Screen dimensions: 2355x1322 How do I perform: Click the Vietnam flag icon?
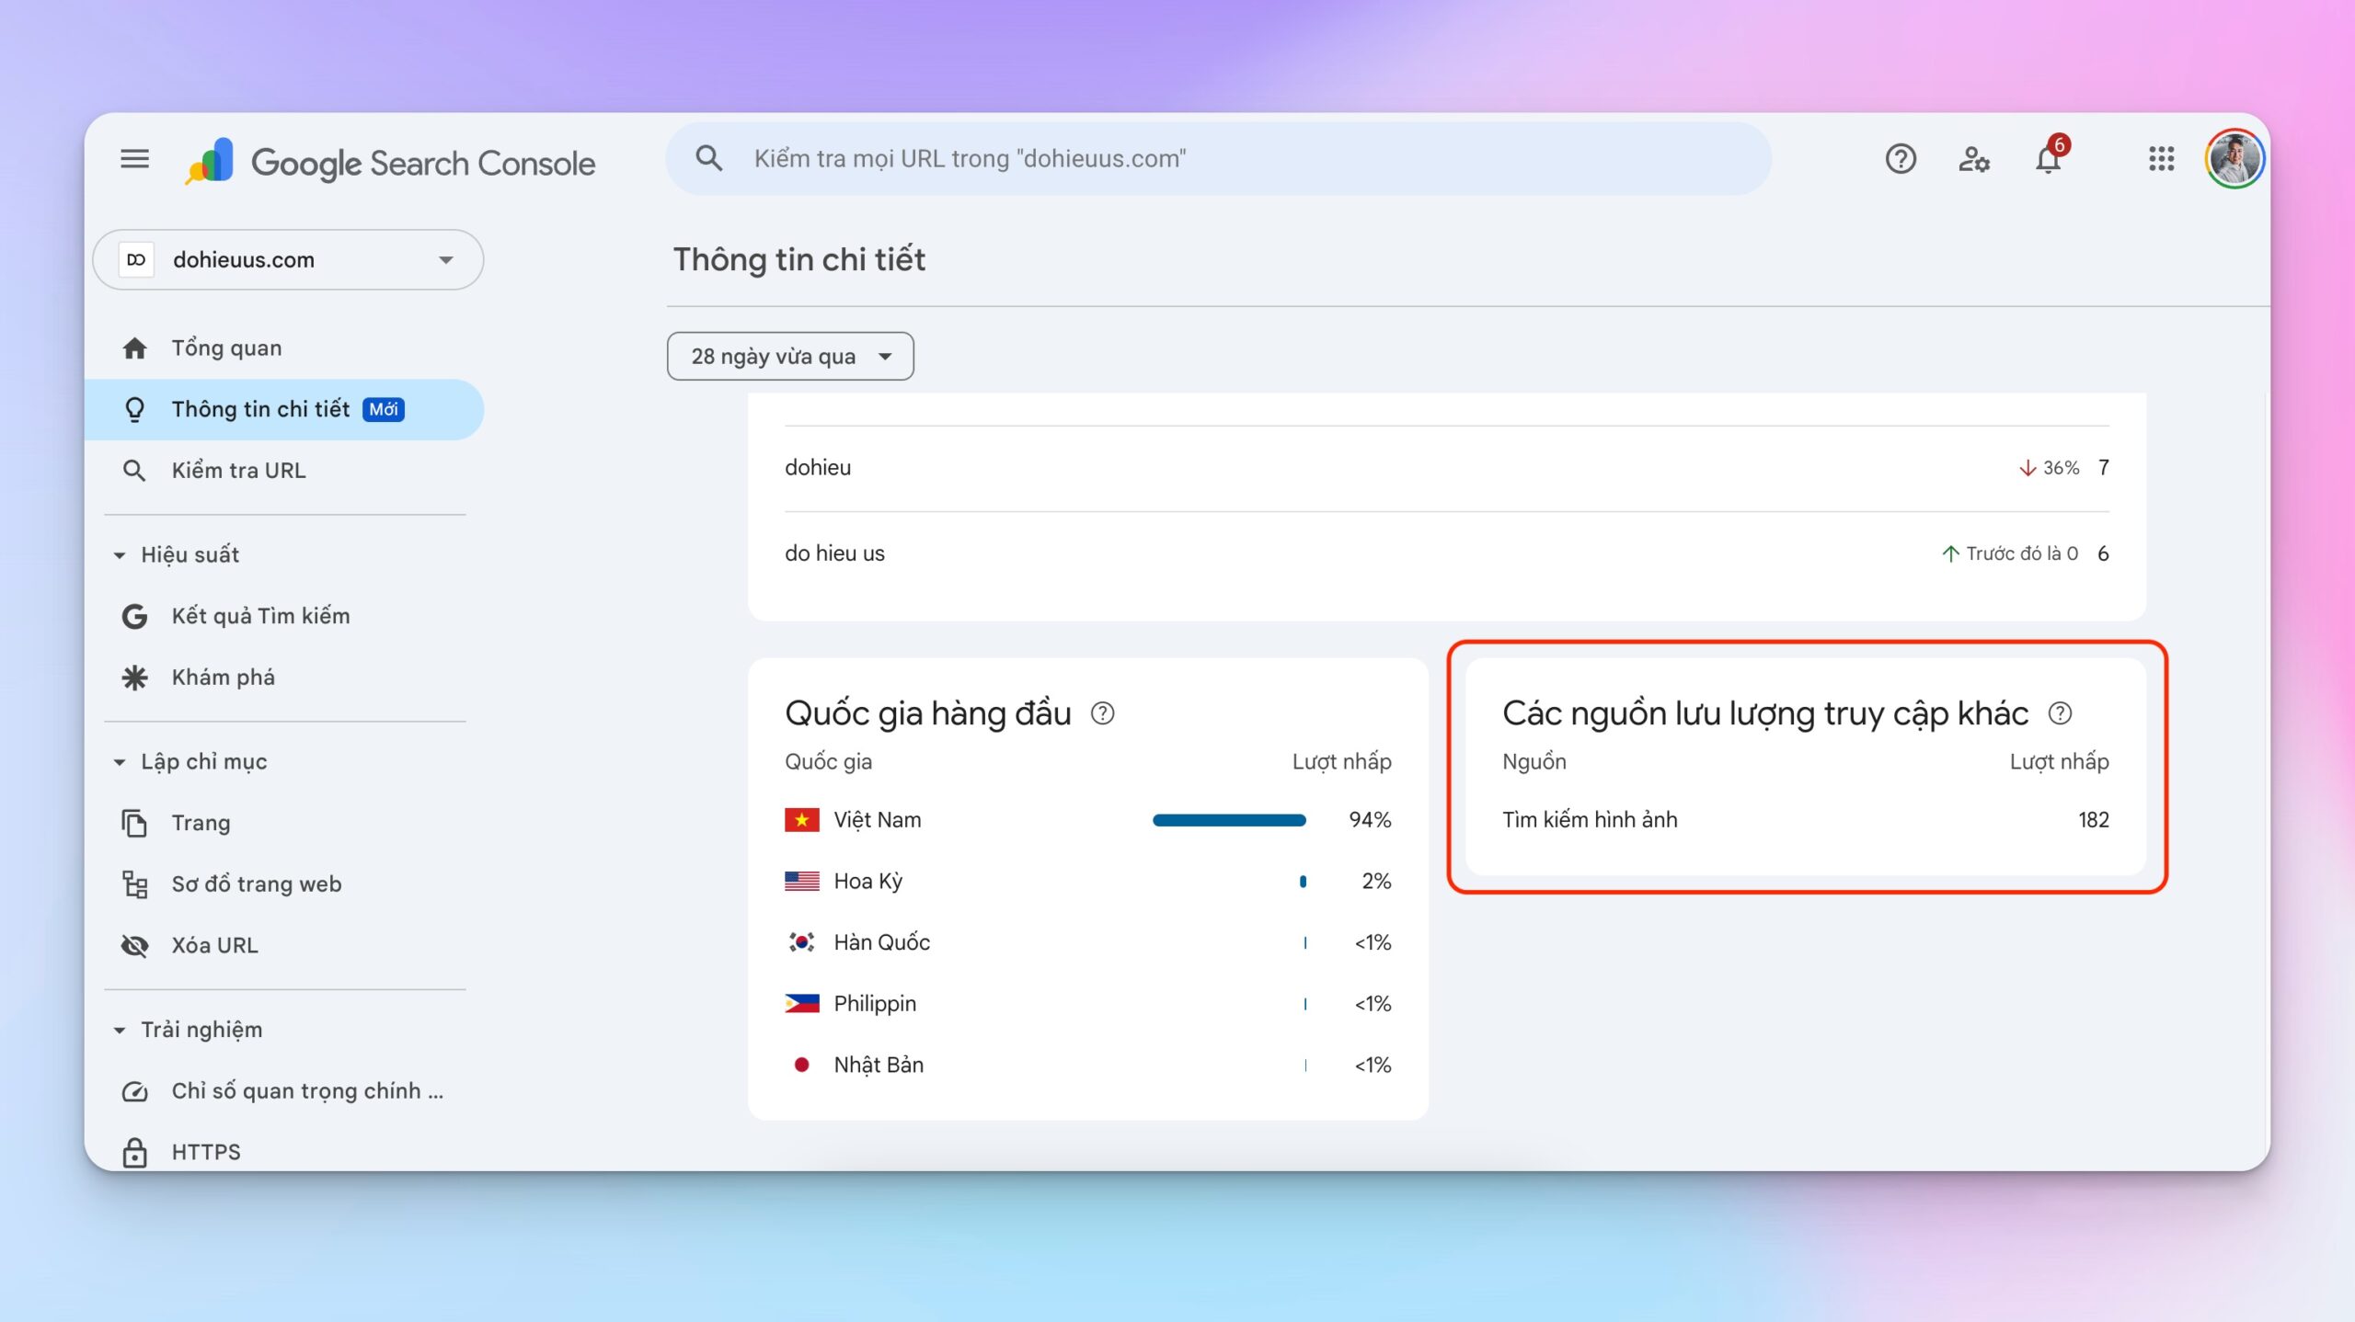click(801, 820)
